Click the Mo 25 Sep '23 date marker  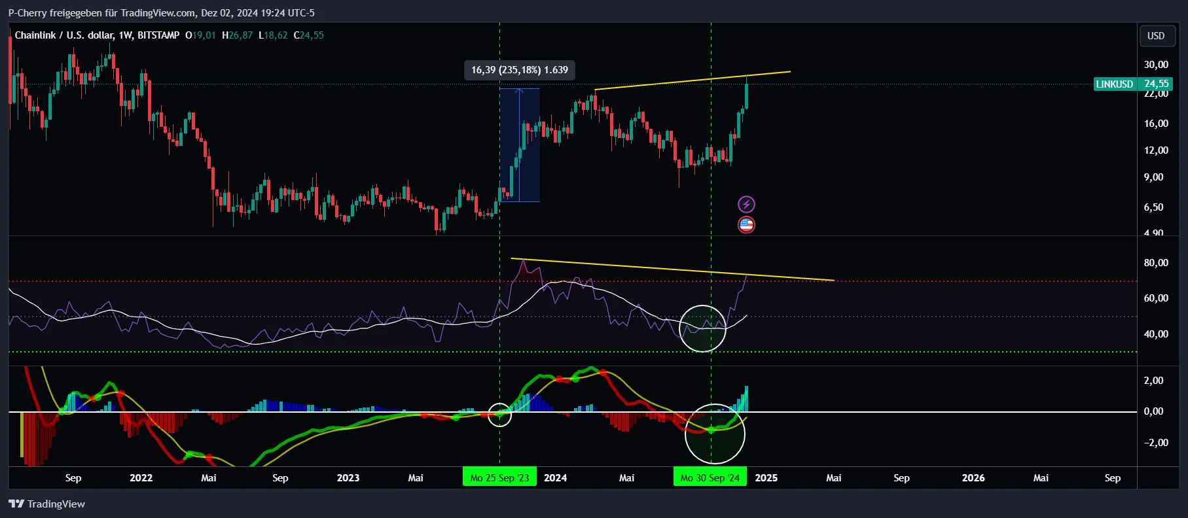pos(499,477)
